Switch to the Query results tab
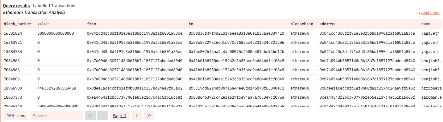 coord(16,6)
